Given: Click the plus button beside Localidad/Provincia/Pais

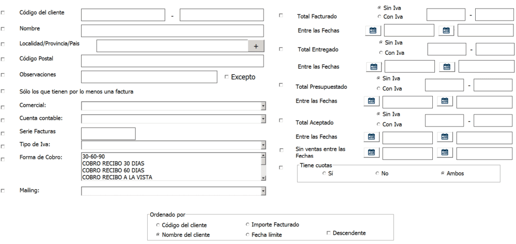Looking at the screenshot, I should [255, 46].
